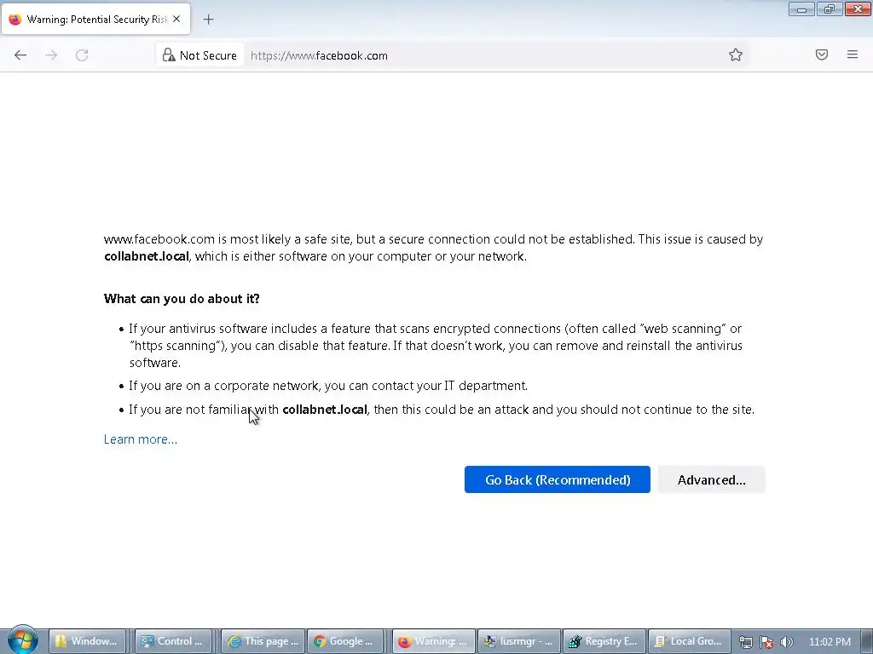Open a new tab with plus button

click(x=208, y=20)
